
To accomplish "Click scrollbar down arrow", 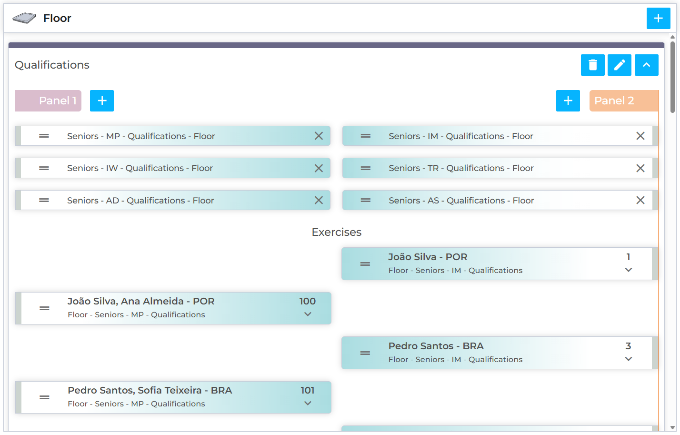I will [x=673, y=428].
